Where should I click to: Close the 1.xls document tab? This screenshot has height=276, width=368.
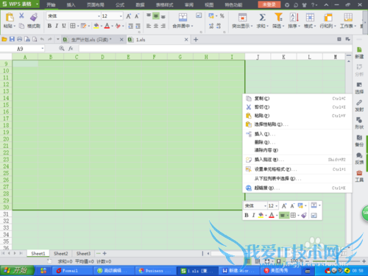[x=186, y=40]
